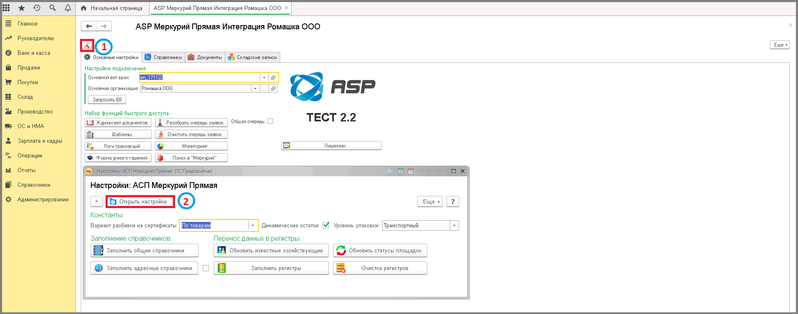Open Форма умного гашения

(x=118, y=158)
